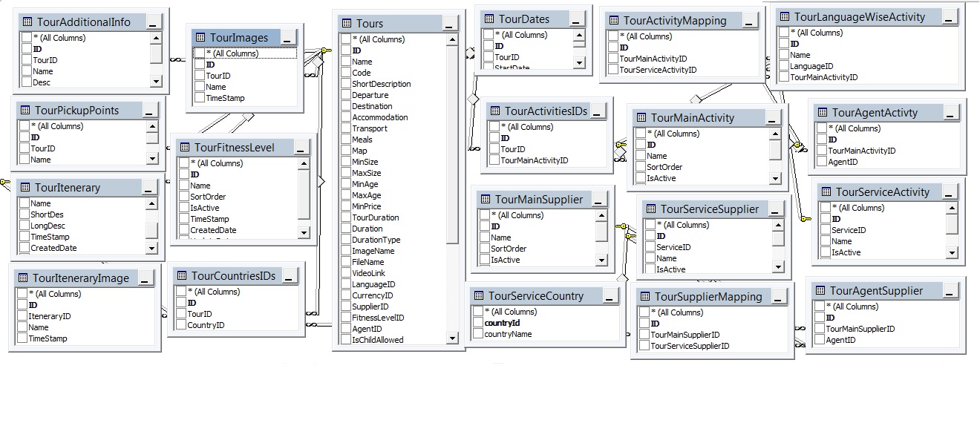The height and width of the screenshot is (426, 980).
Task: Click scroll-up arrow in the TourItenerary table
Action: pos(152,203)
